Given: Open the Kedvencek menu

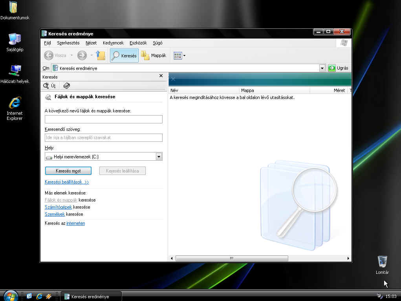Looking at the screenshot, I should pyautogui.click(x=113, y=43).
